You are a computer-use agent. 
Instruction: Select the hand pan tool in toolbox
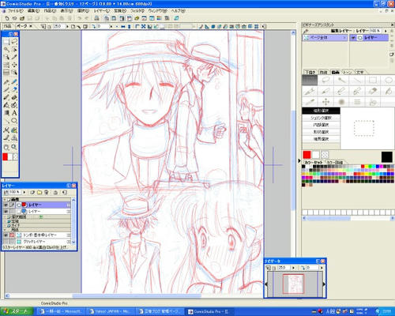pyautogui.click(x=6, y=147)
